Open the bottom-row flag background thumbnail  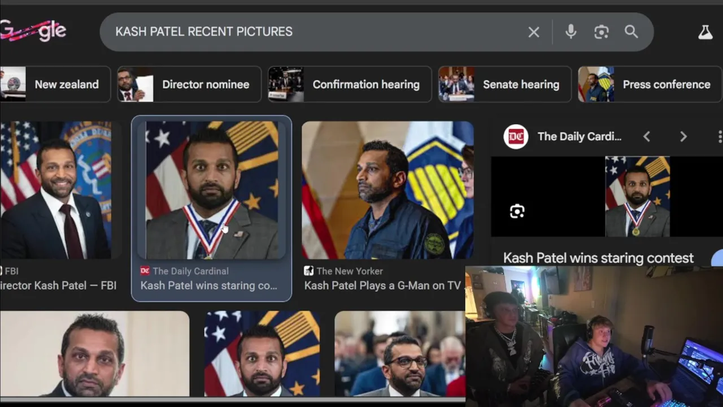(262, 354)
